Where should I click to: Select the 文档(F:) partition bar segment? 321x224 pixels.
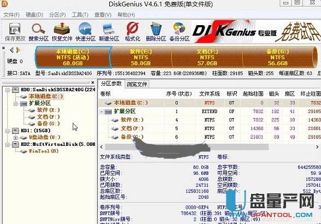(x=207, y=57)
